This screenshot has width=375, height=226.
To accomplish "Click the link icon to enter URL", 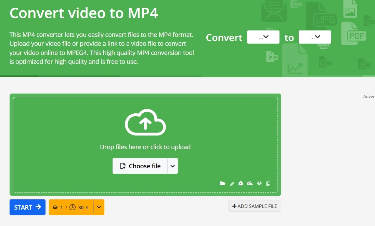I will tap(232, 184).
